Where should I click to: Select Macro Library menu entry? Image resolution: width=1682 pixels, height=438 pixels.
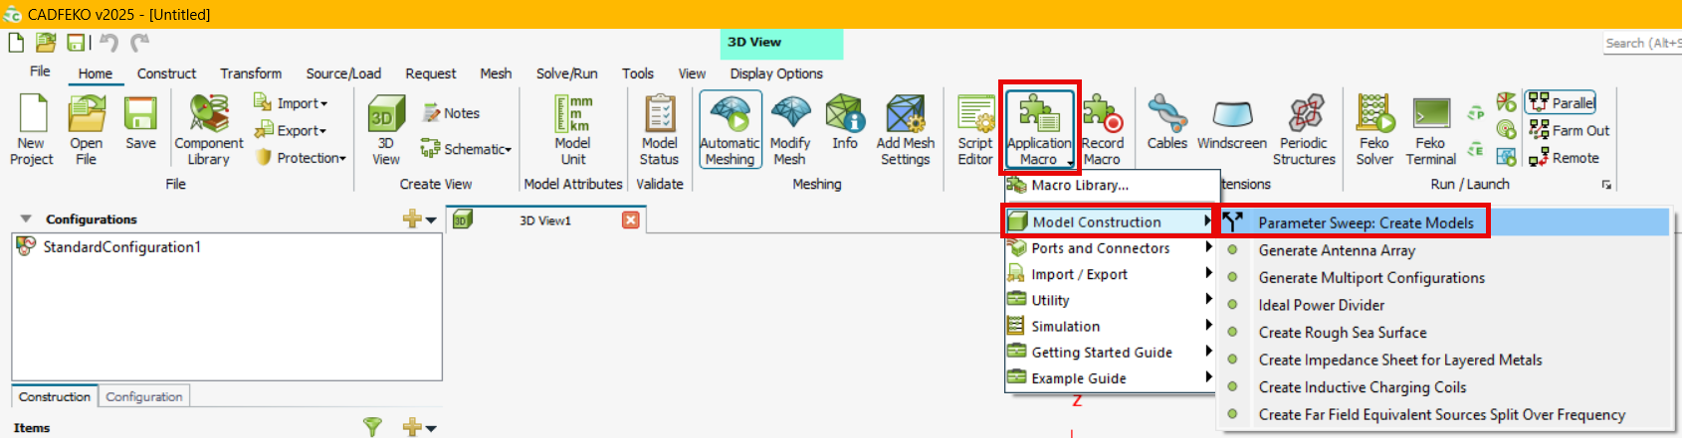click(x=1112, y=185)
